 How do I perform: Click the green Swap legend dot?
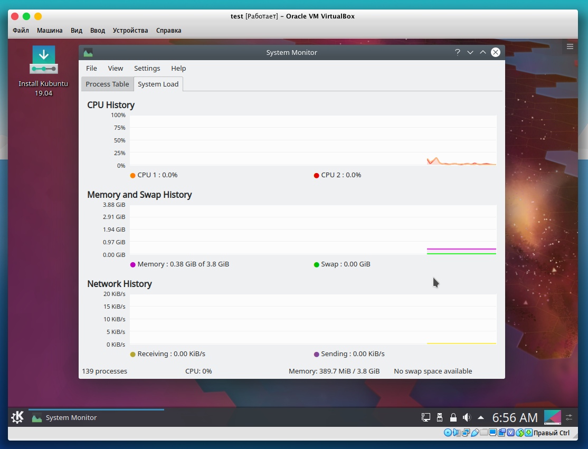point(316,265)
